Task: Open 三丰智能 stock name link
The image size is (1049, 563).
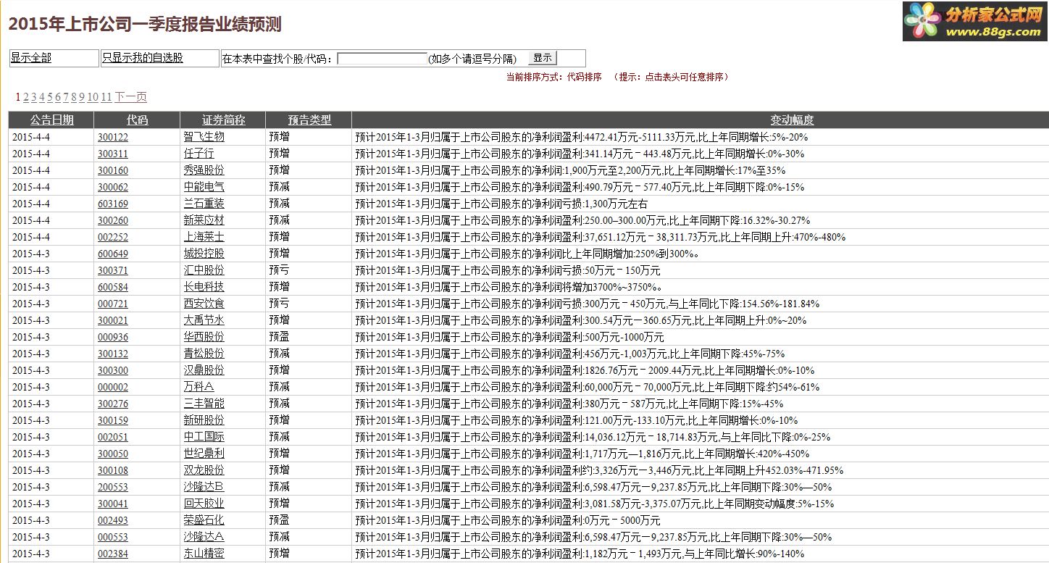Action: pyautogui.click(x=204, y=404)
